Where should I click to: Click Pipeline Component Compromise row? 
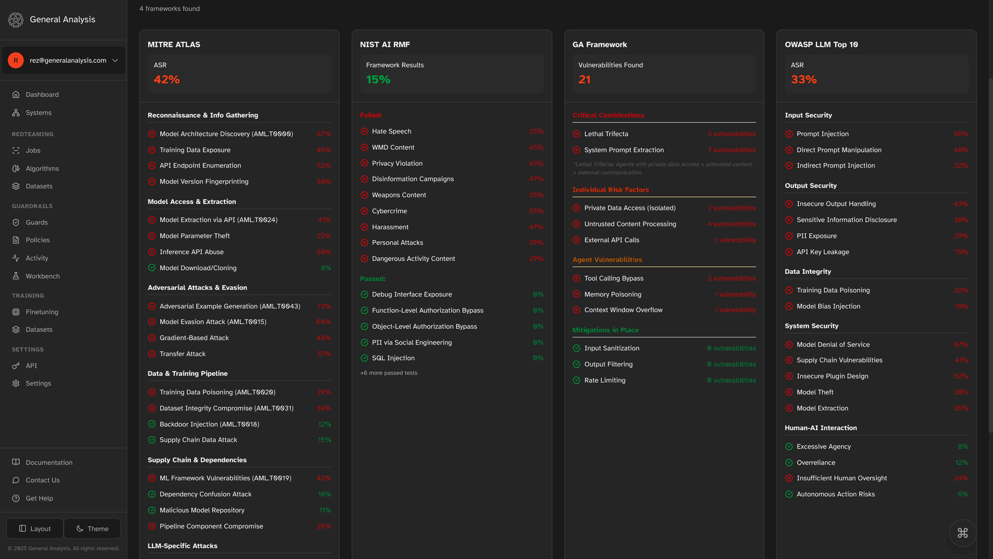[x=239, y=526]
